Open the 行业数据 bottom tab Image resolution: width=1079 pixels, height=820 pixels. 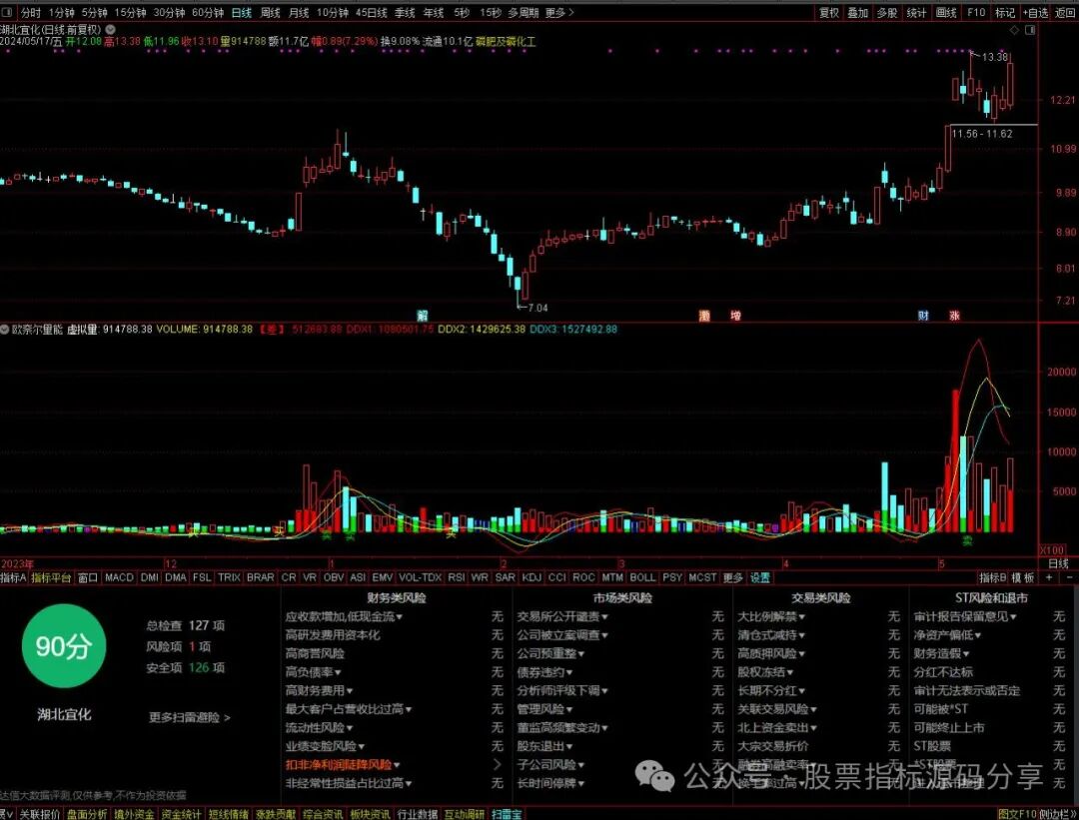click(417, 814)
